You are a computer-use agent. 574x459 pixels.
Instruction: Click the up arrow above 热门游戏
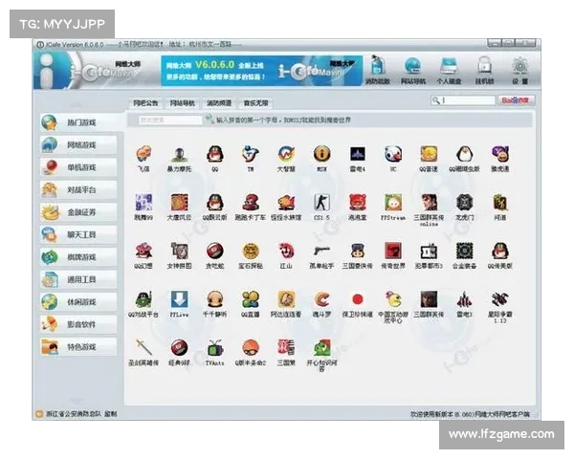point(77,104)
